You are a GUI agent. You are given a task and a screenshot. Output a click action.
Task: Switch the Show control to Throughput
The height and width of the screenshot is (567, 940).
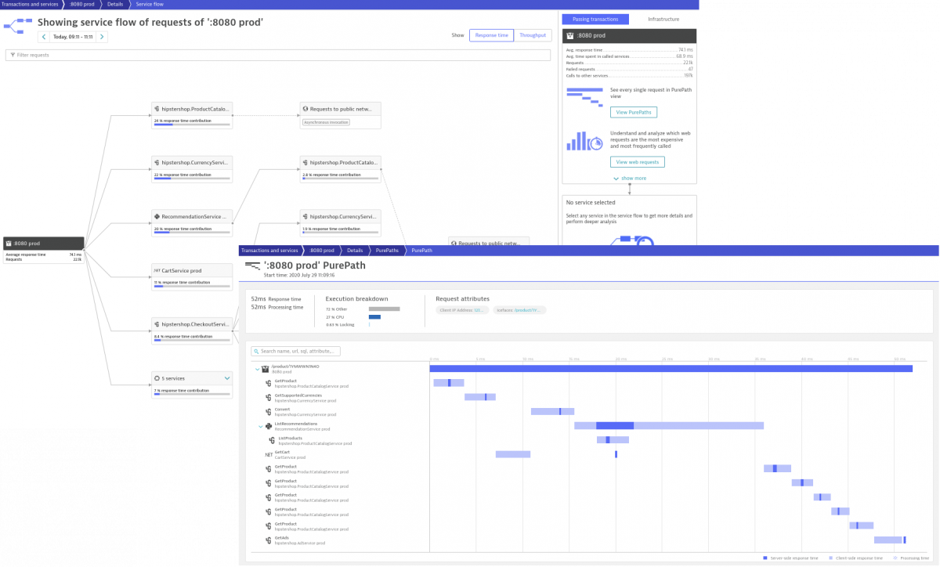coord(532,35)
